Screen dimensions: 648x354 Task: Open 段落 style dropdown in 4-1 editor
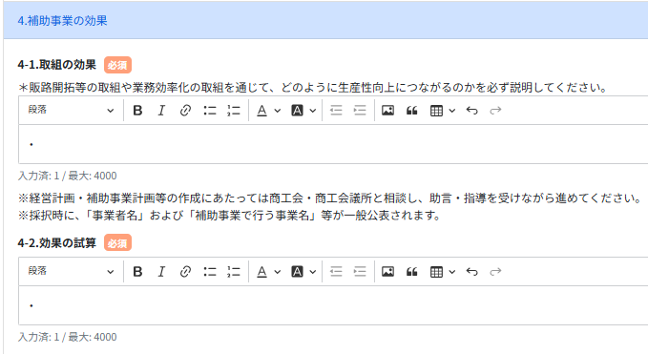[x=71, y=111]
